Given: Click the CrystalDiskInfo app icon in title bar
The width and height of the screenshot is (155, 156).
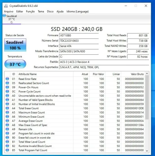Looking at the screenshot, I should (x=6, y=6).
